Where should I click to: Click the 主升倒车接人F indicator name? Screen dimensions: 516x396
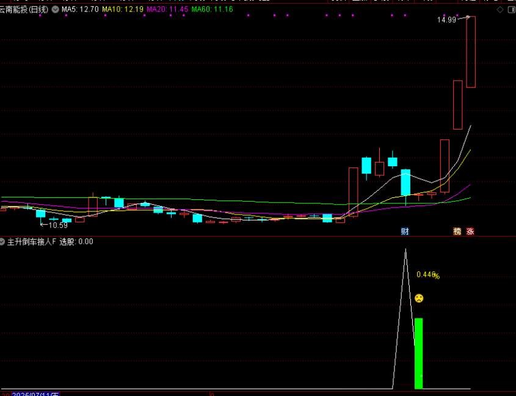pos(31,241)
